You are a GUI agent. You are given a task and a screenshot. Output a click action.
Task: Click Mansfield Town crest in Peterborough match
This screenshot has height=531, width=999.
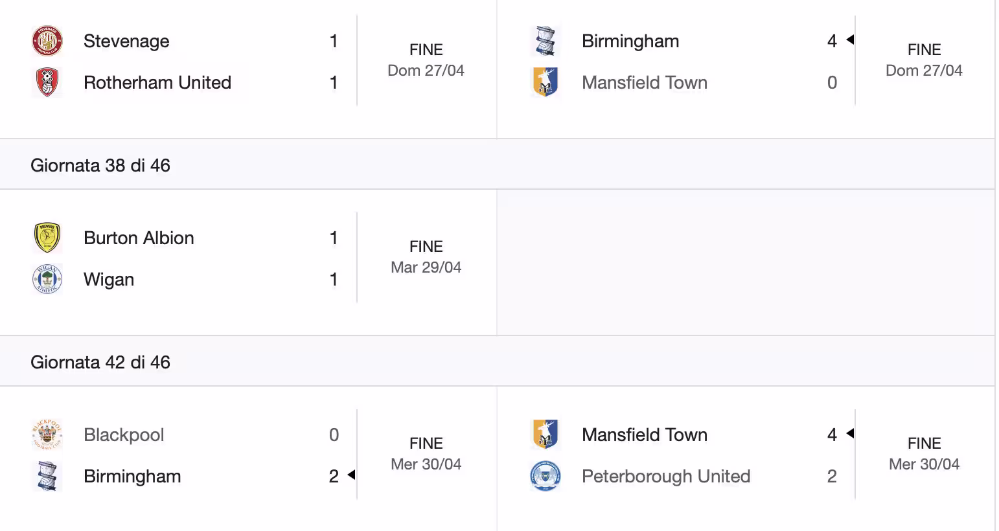545,435
